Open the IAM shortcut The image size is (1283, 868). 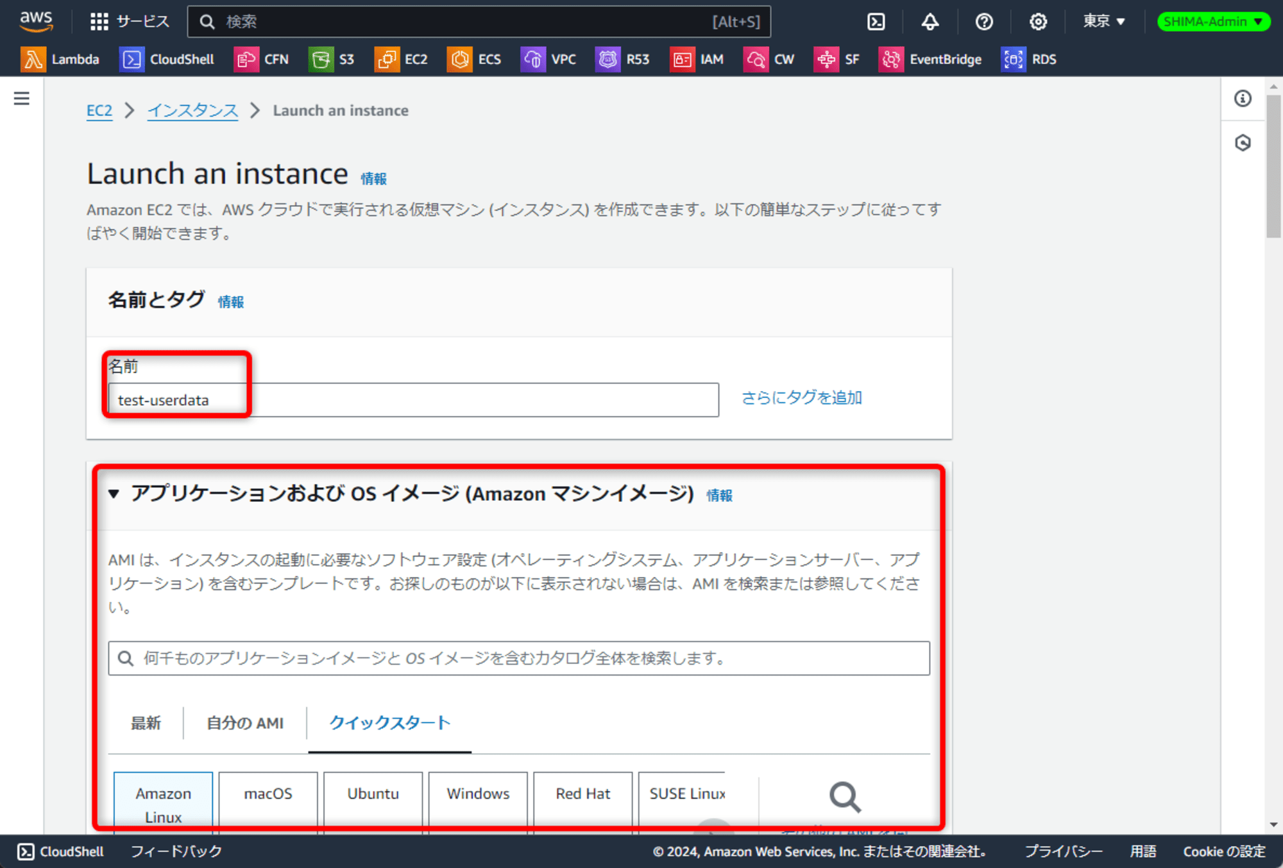(x=697, y=60)
